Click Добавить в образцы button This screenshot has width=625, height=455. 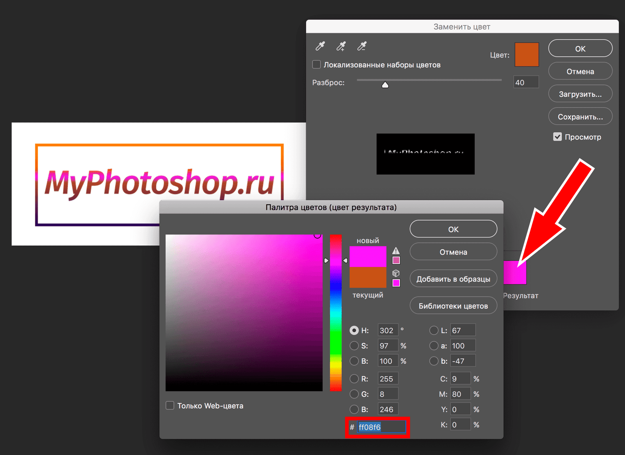pyautogui.click(x=453, y=279)
